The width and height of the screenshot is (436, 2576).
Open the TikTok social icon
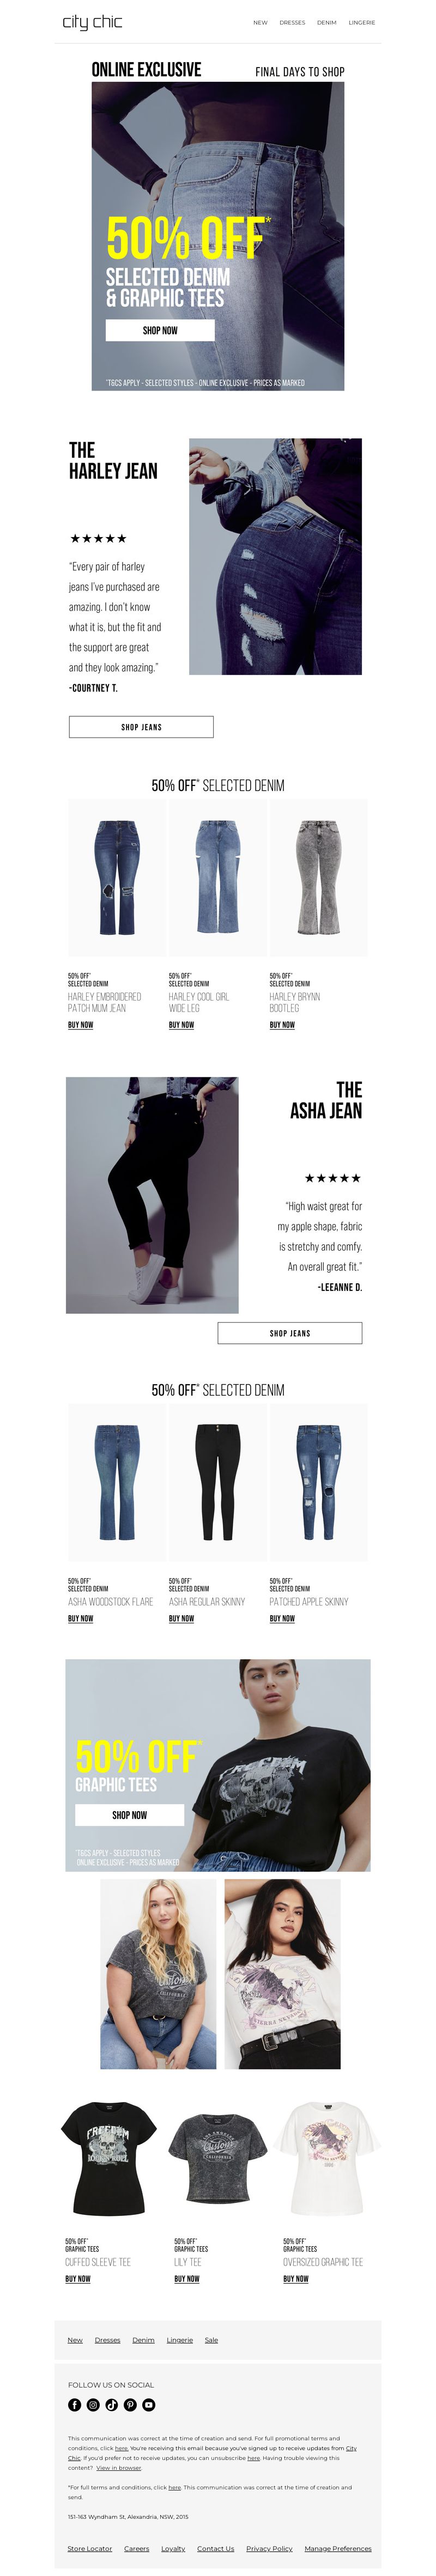click(x=111, y=2404)
